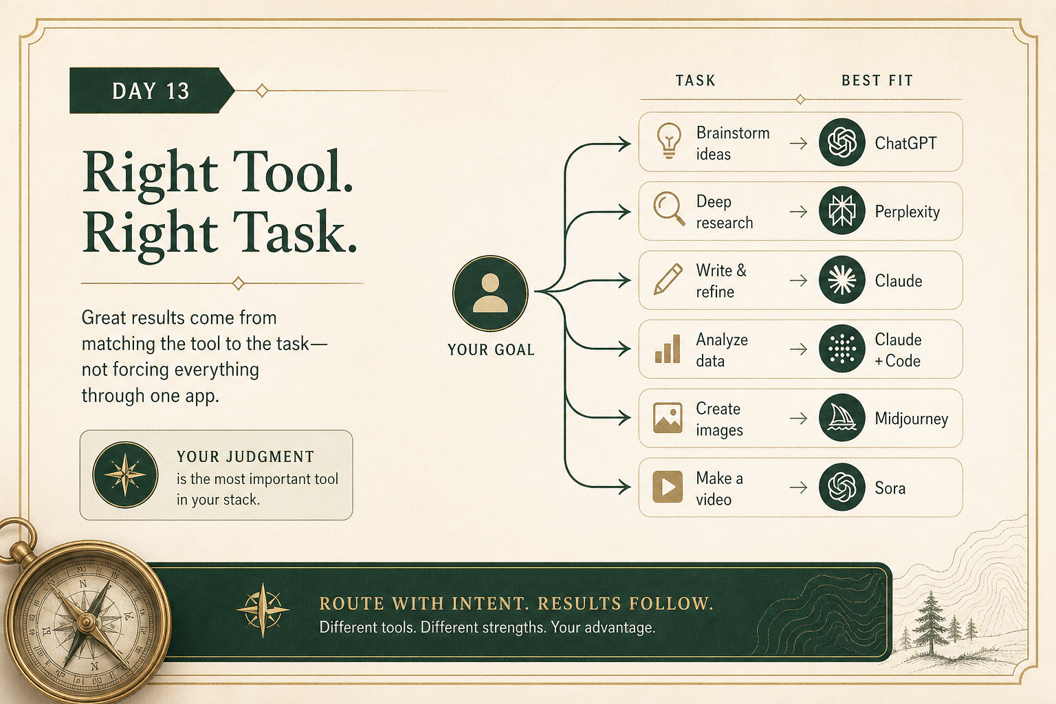Click the Perplexity label

coord(907,212)
